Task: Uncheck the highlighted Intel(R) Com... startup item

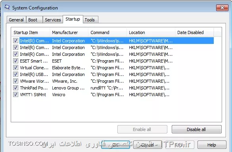Action: click(x=15, y=41)
